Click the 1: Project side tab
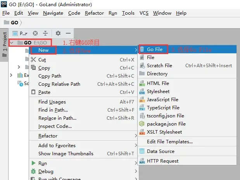 [x=5, y=44]
